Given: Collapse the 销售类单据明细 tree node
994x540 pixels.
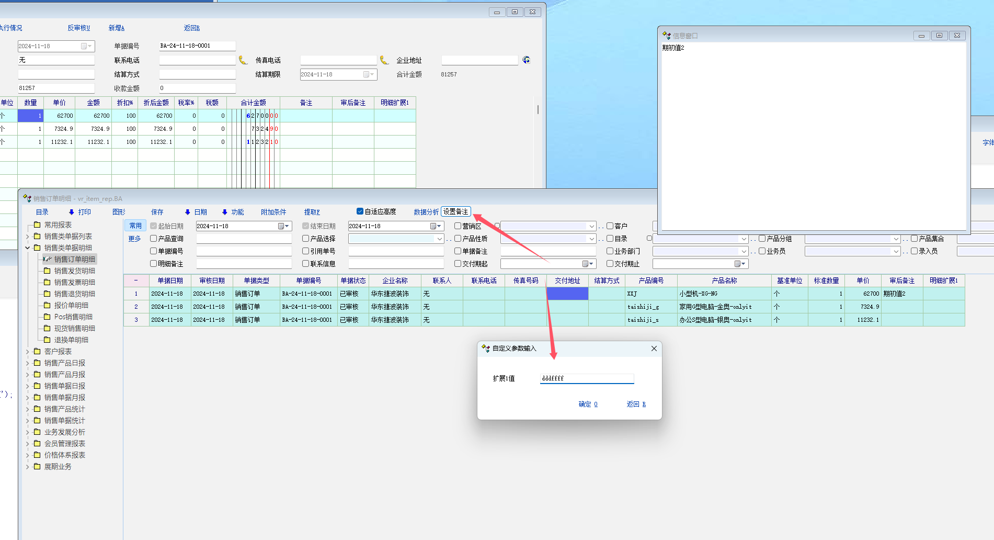Looking at the screenshot, I should click(x=28, y=248).
